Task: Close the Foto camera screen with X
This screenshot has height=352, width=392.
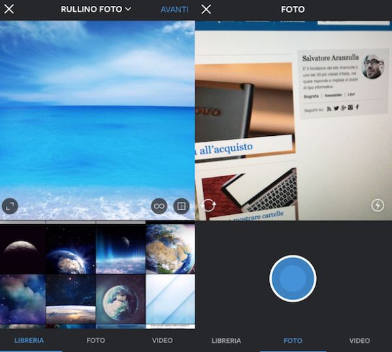Action: [206, 9]
